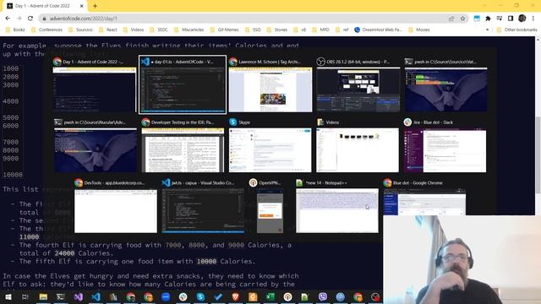Image resolution: width=541 pixels, height=304 pixels.
Task: Reload the Advent of Code page
Action: tap(30, 19)
